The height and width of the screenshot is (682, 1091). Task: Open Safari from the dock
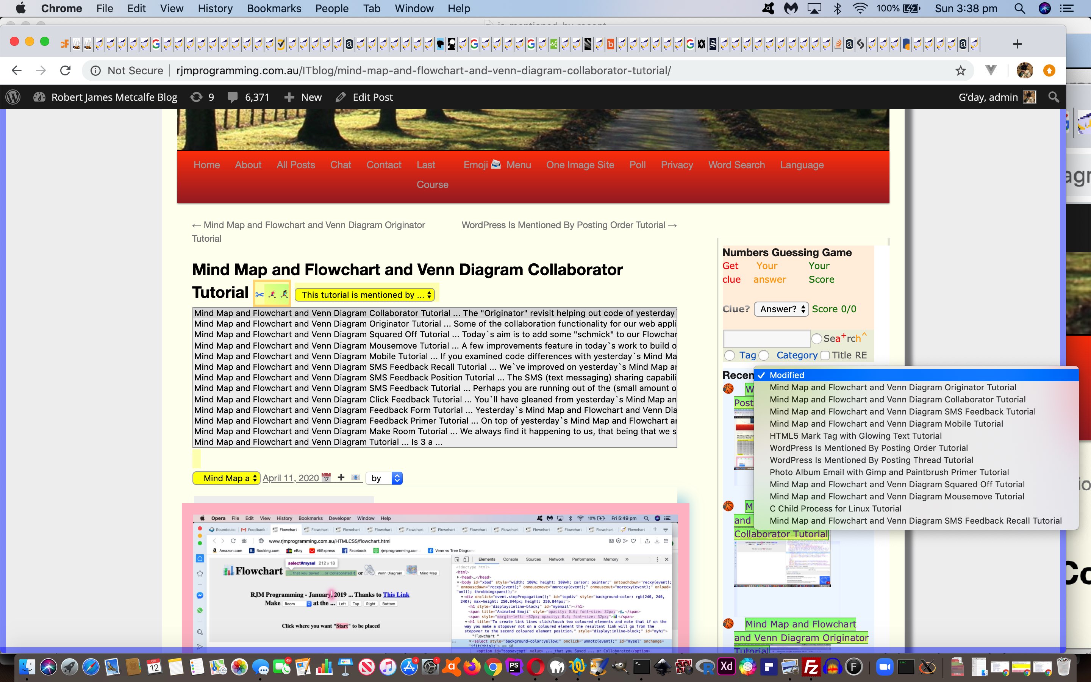coord(91,667)
